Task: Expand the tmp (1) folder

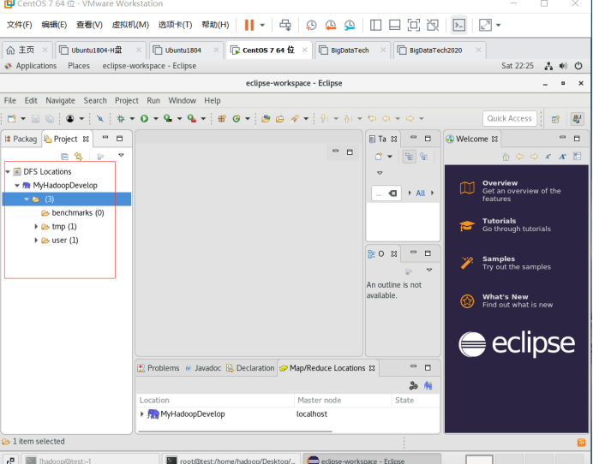Action: pyautogui.click(x=36, y=226)
